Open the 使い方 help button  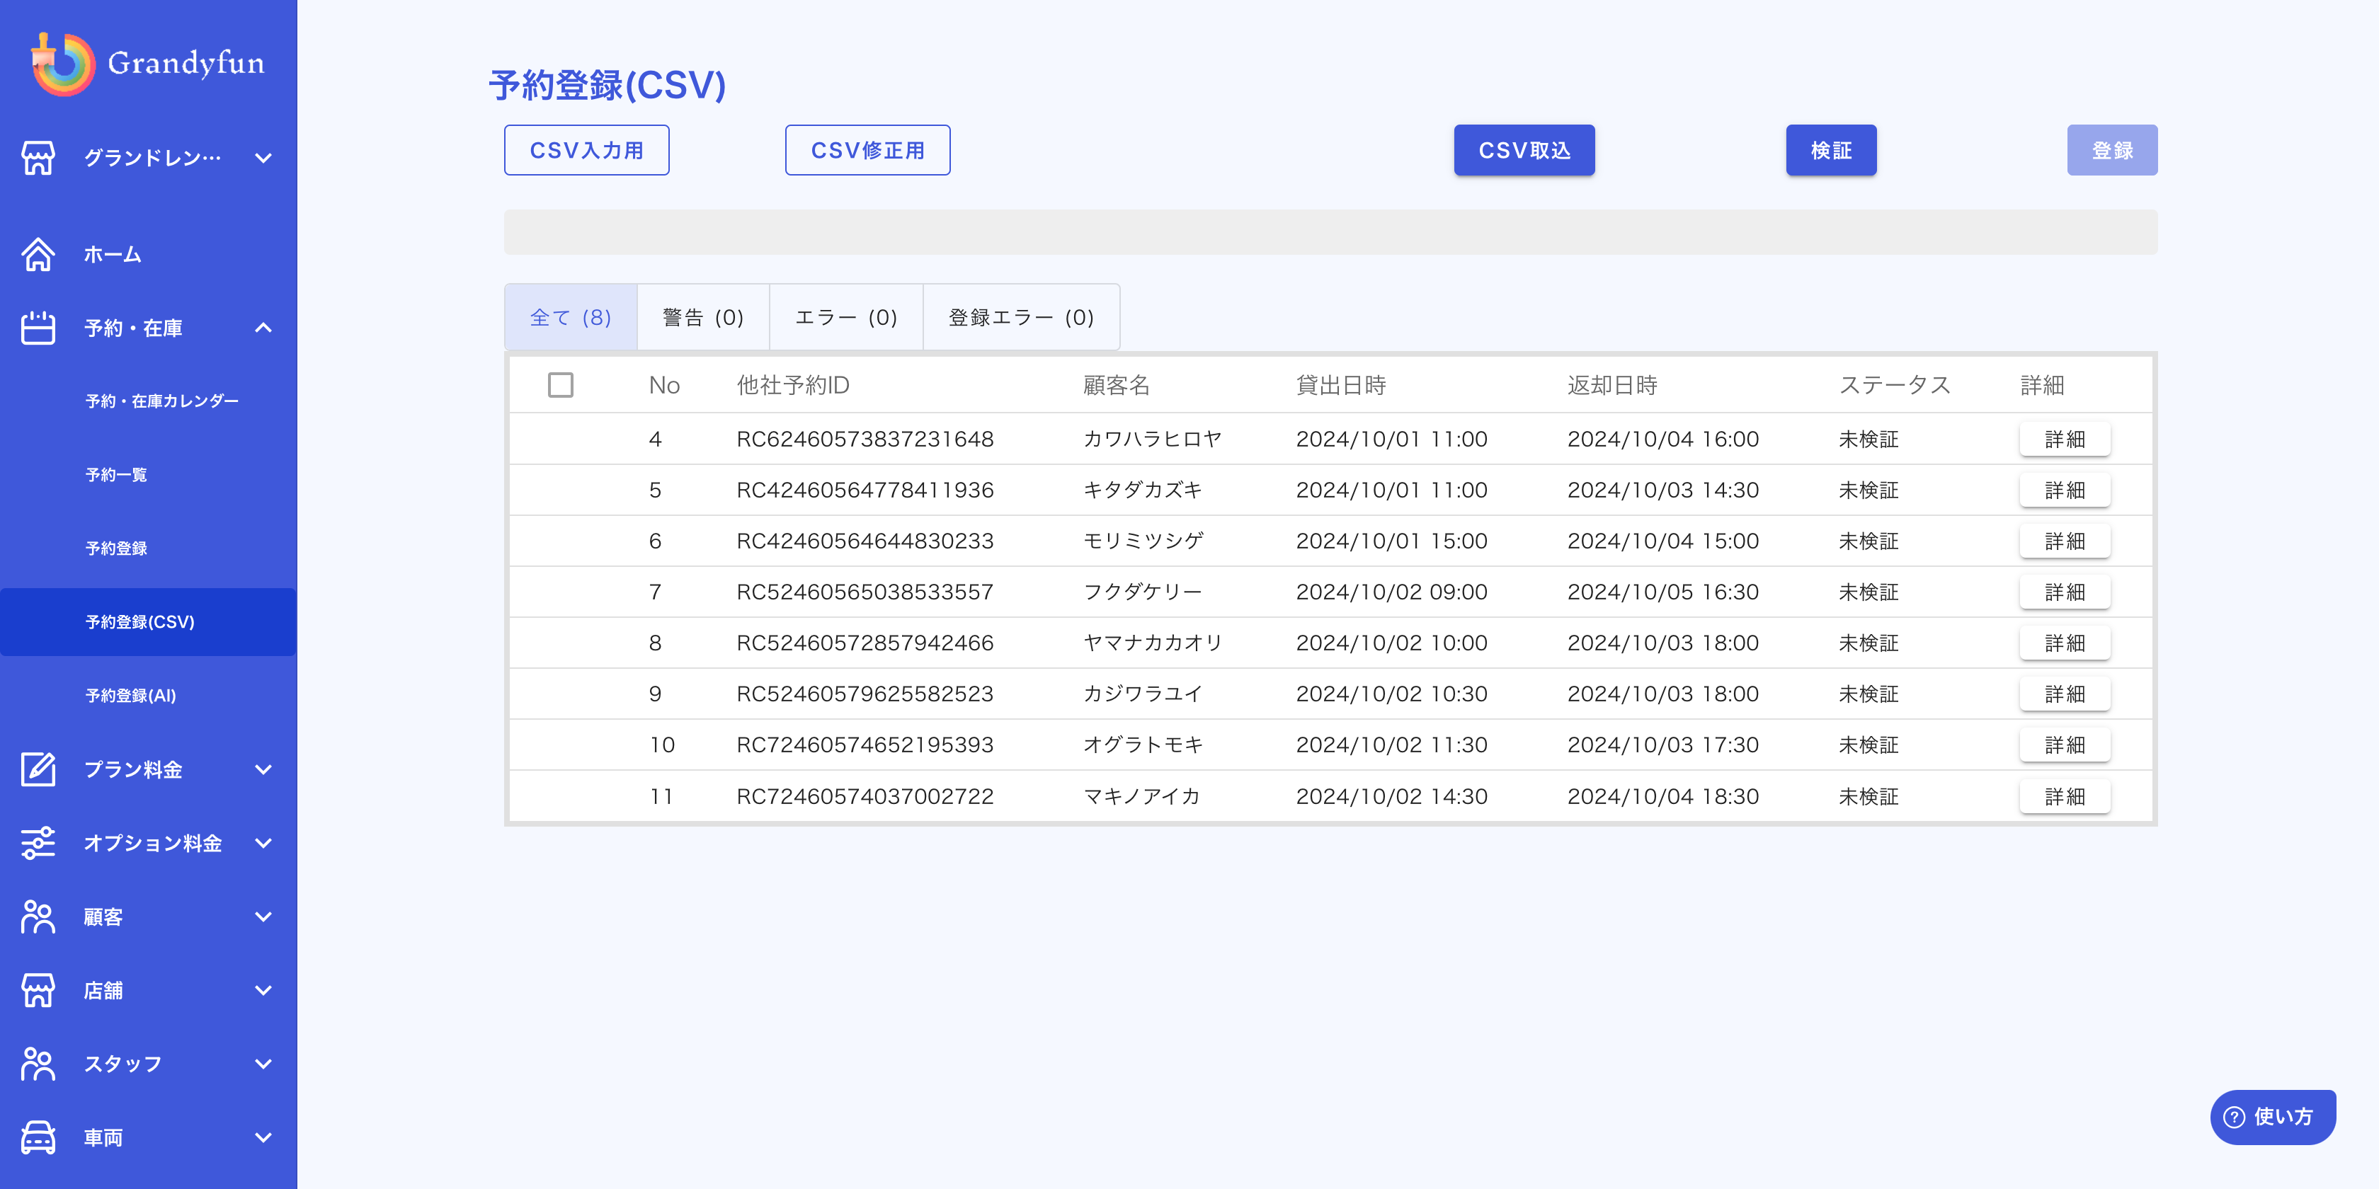pyautogui.click(x=2272, y=1117)
